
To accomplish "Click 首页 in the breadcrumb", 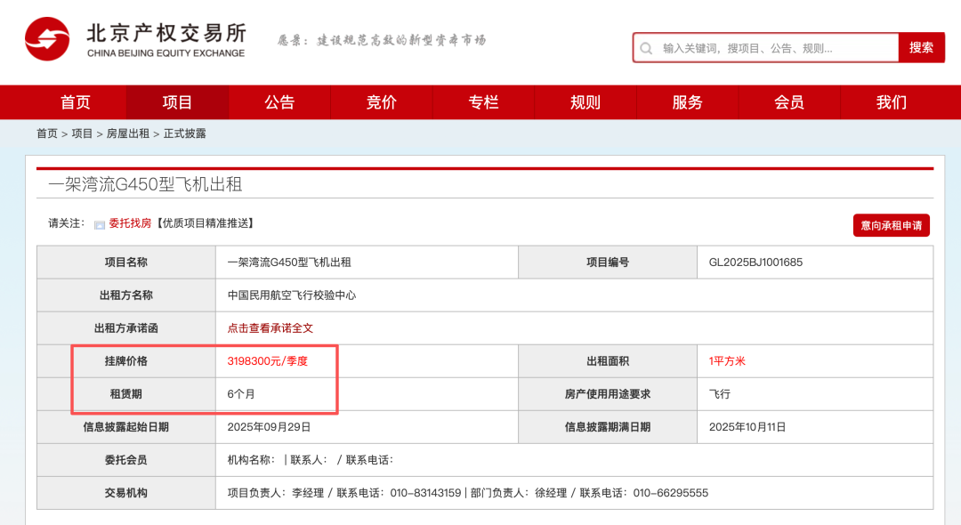I will 47,133.
